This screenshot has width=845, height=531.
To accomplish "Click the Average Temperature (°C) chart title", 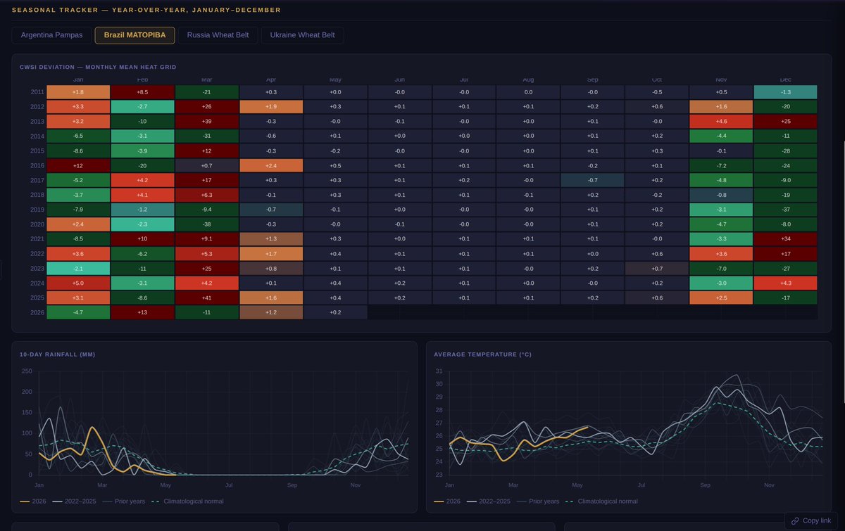I will pos(483,354).
